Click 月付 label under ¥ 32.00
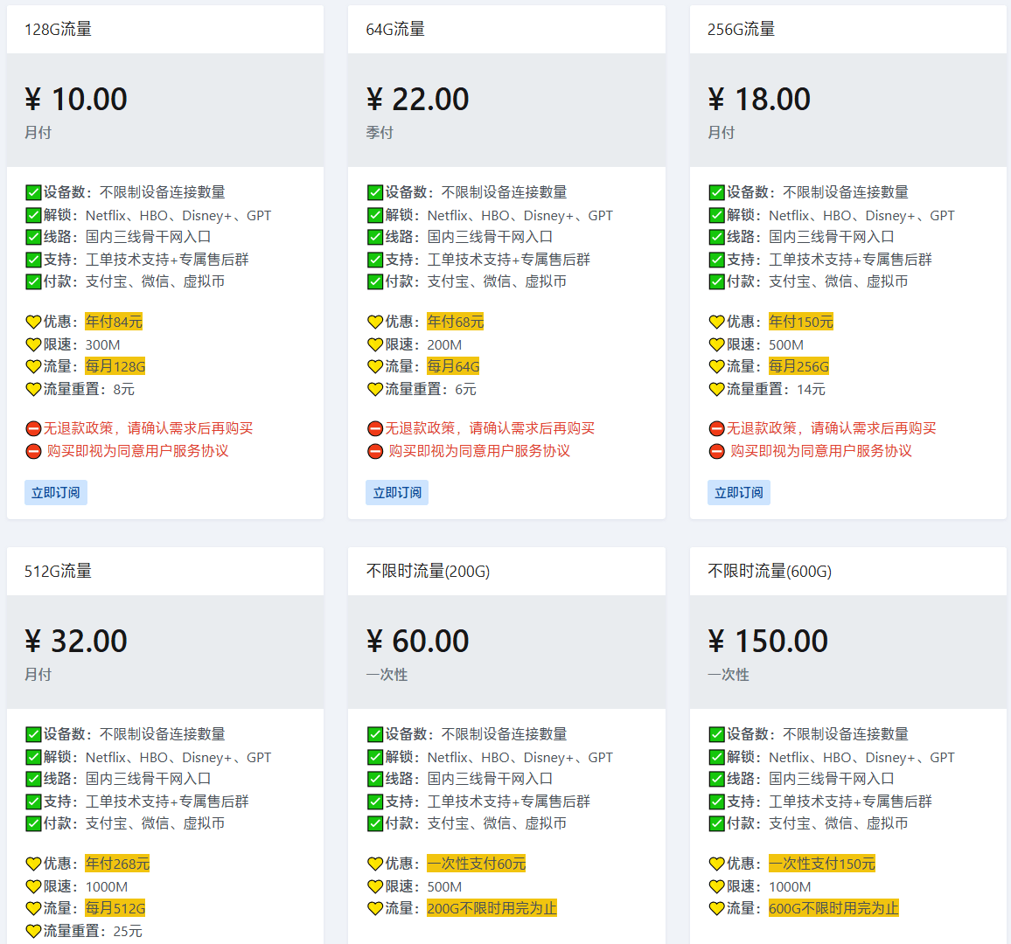The image size is (1011, 944). (38, 675)
